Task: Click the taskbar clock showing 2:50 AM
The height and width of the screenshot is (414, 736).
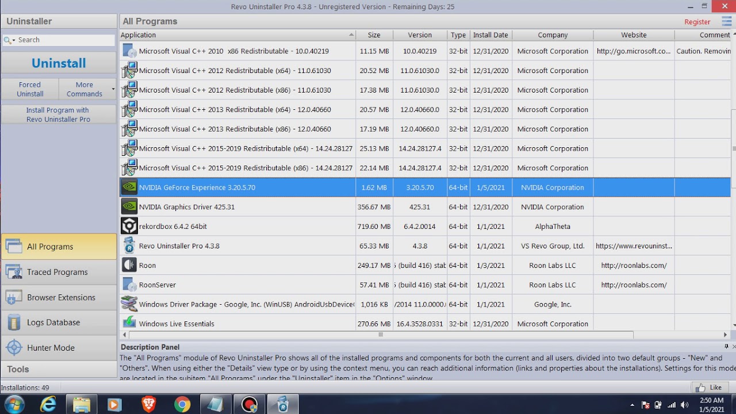Action: coord(712,405)
